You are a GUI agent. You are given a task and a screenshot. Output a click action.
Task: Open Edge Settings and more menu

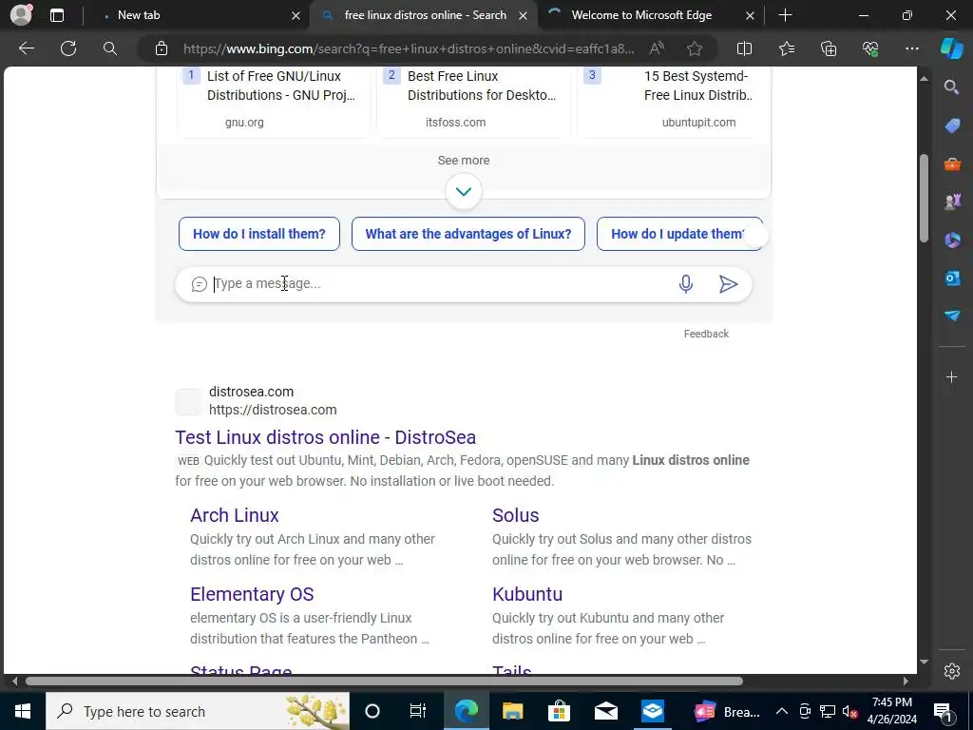click(x=911, y=48)
